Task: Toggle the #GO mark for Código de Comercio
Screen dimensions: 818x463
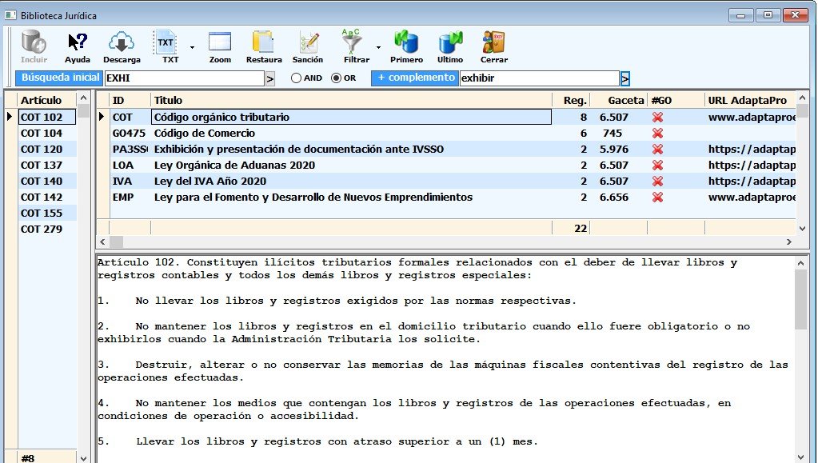Action: 657,134
